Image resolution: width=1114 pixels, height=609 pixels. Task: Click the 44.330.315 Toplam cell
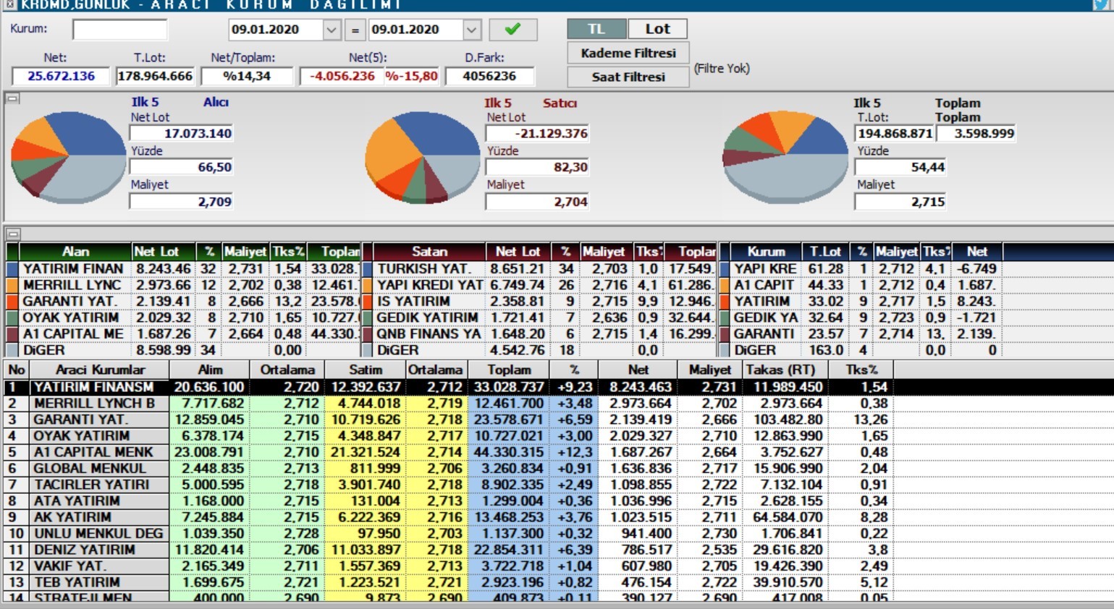(509, 452)
